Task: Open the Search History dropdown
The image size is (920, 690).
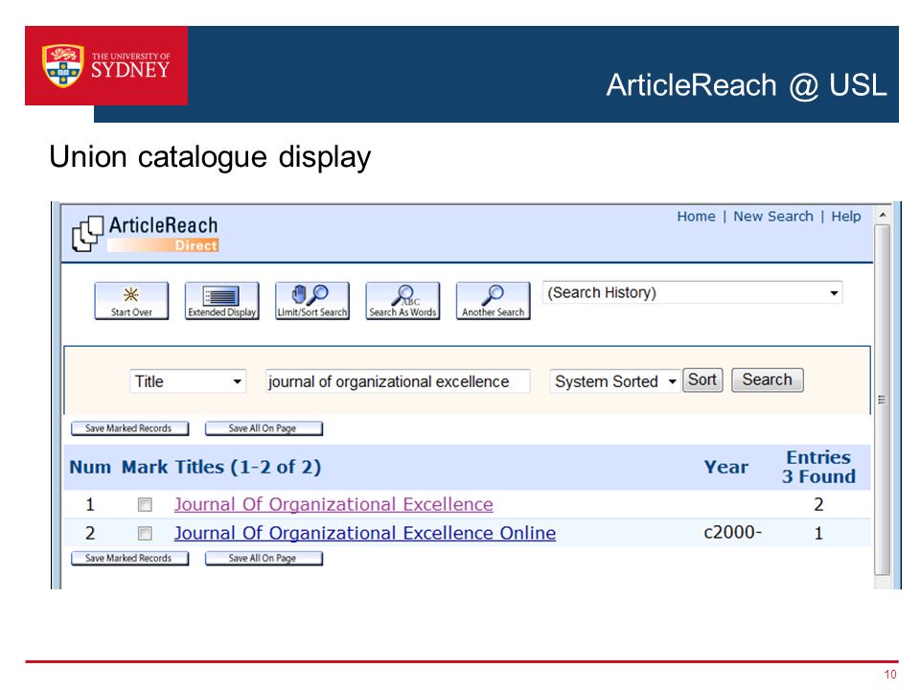Action: click(x=692, y=292)
